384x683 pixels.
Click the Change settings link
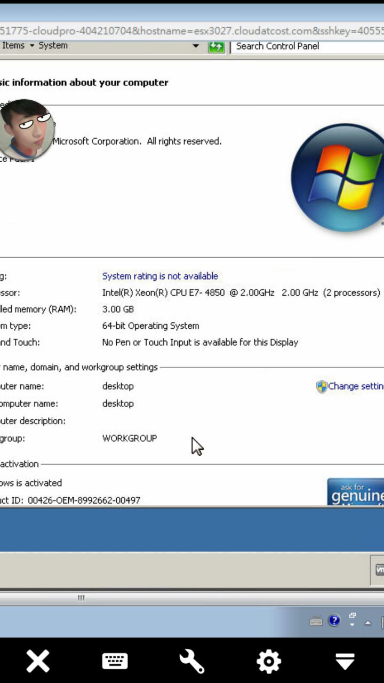point(356,386)
